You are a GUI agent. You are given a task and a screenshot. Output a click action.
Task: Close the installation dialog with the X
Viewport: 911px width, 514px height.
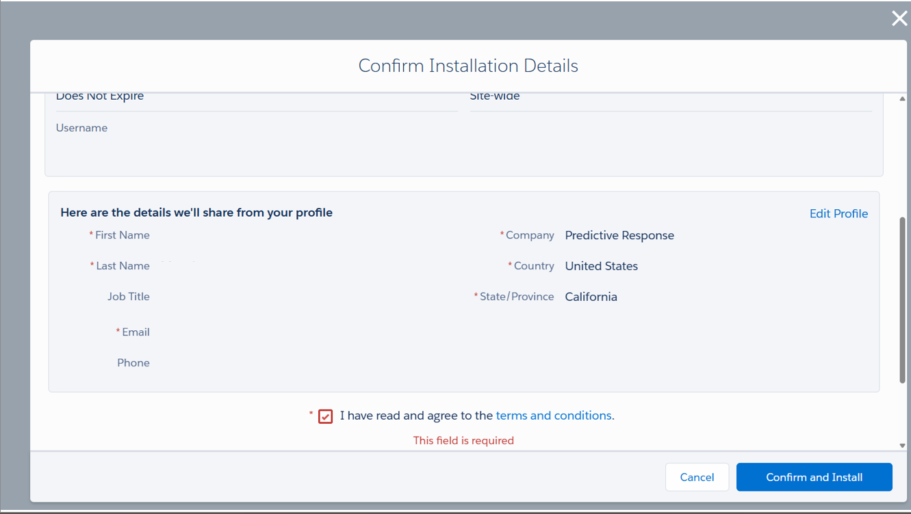click(x=899, y=18)
